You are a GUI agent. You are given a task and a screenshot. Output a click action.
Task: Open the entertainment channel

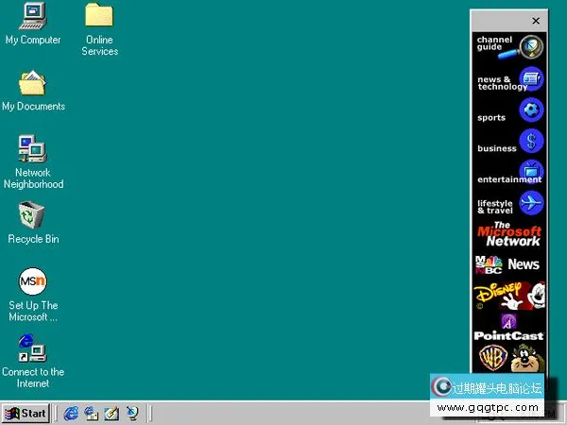pyautogui.click(x=509, y=173)
